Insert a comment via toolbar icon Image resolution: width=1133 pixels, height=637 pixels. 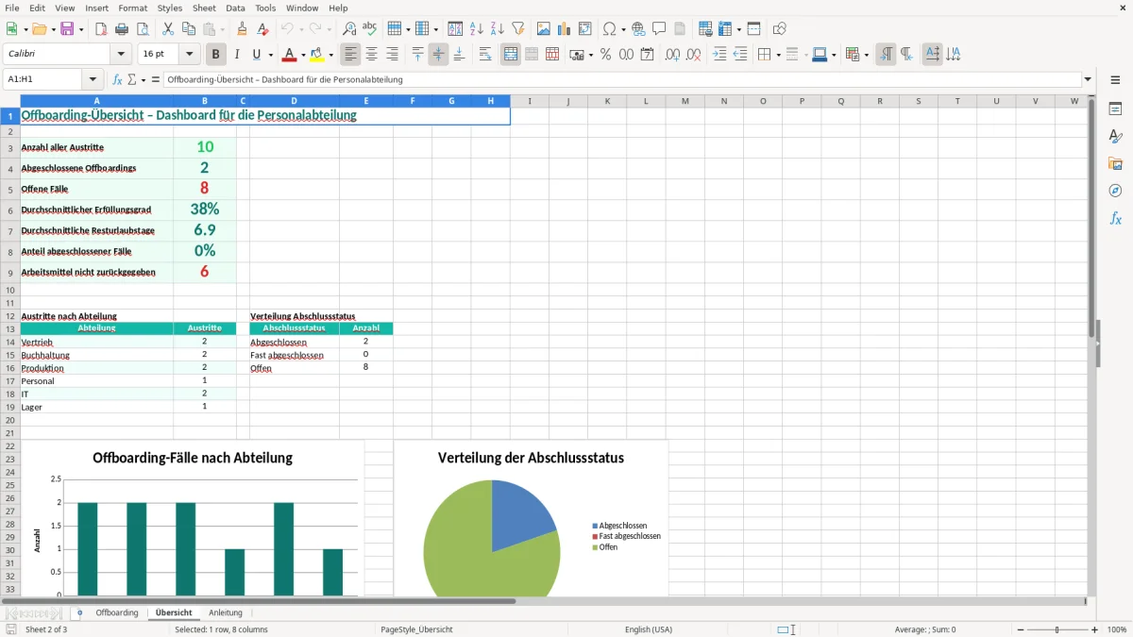[x=659, y=29]
